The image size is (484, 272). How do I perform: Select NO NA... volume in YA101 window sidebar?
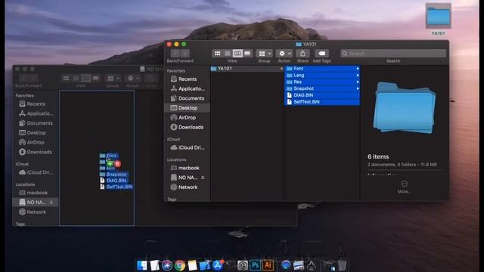[184, 178]
